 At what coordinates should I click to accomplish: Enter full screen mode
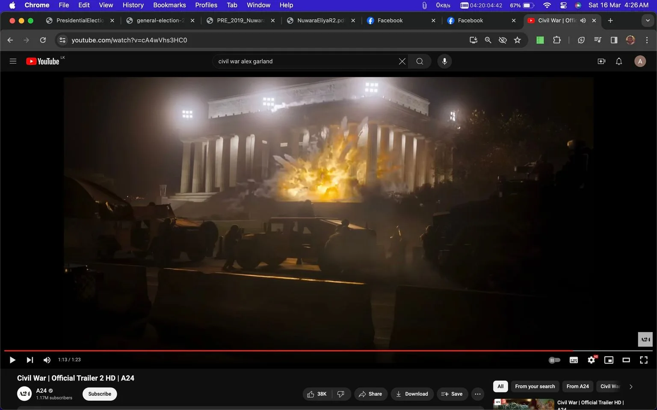(644, 360)
